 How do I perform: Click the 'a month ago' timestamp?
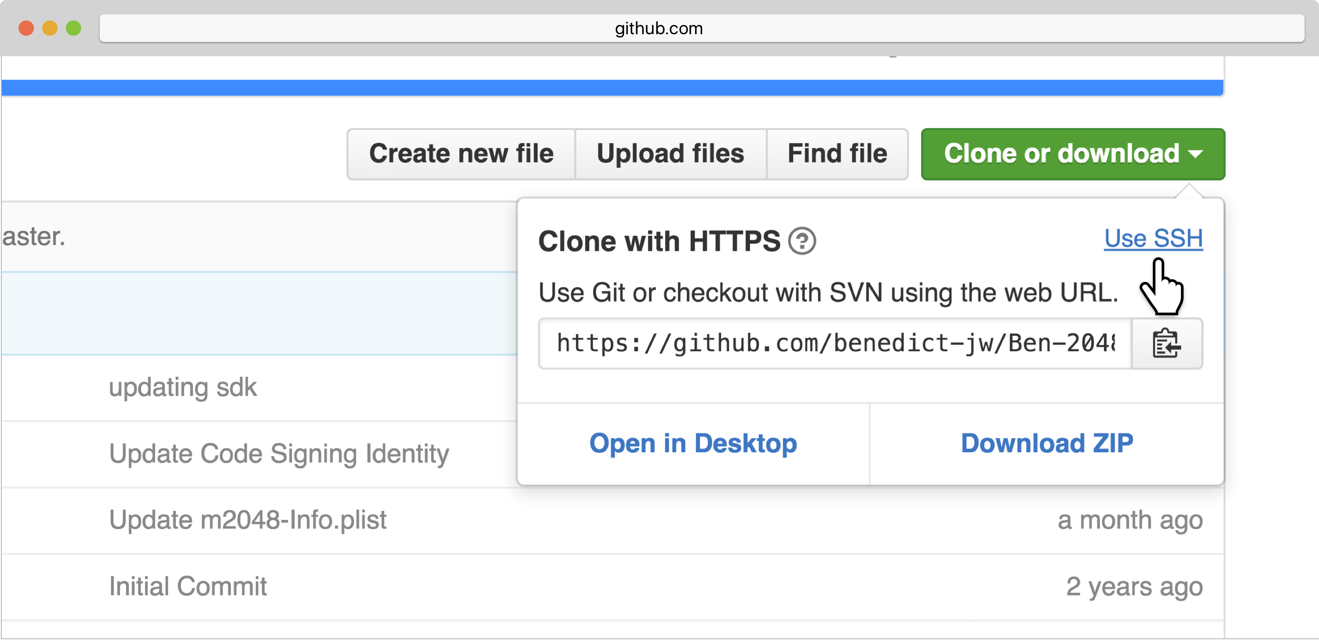pyautogui.click(x=1130, y=520)
